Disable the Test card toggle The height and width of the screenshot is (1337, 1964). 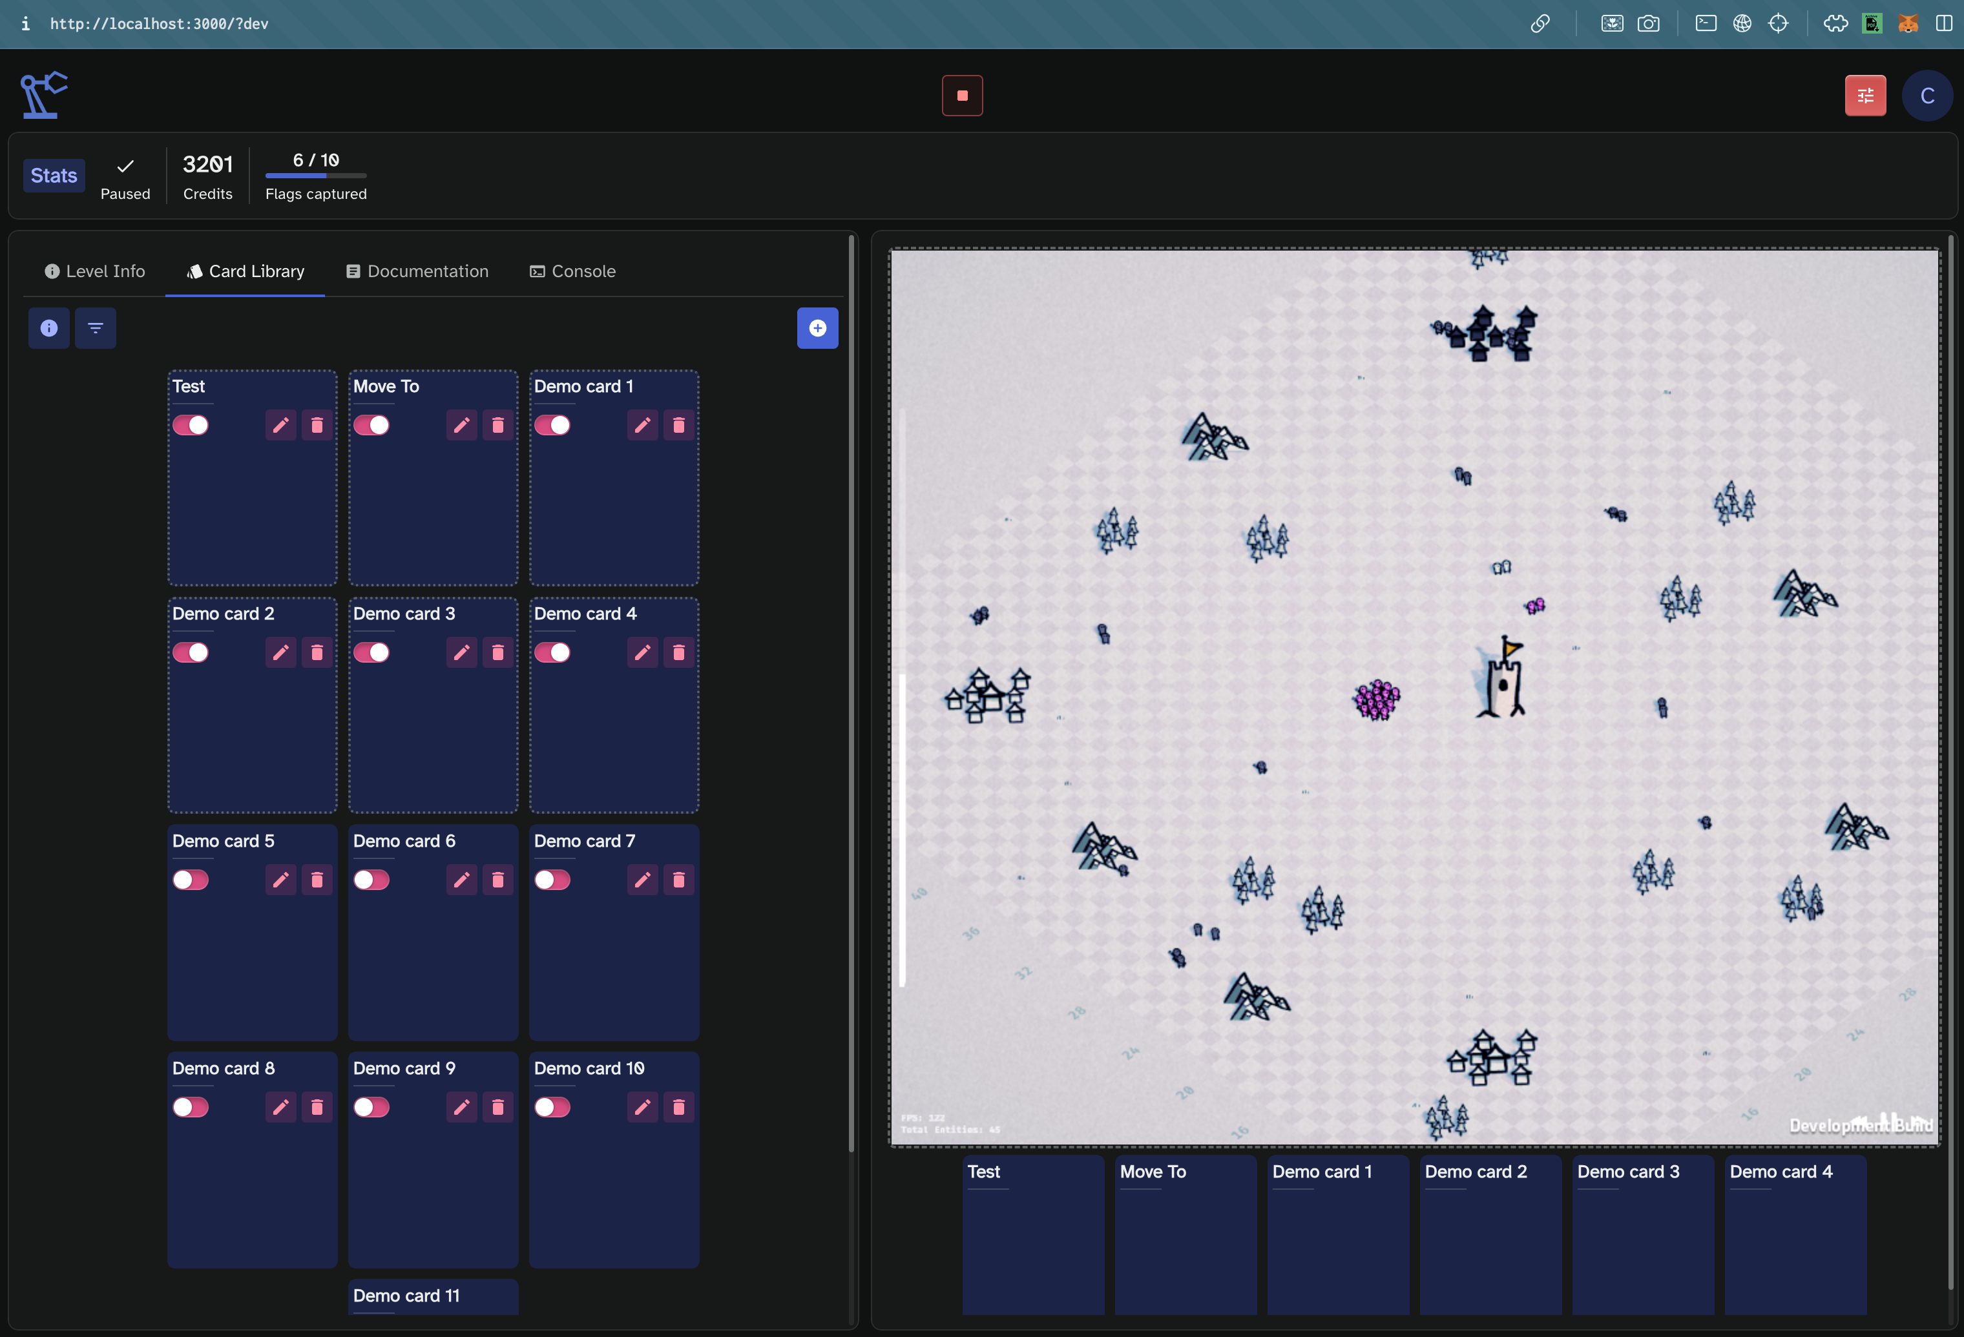tap(190, 425)
